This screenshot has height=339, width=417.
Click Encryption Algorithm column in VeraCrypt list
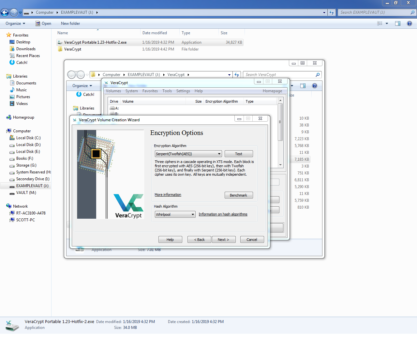224,101
